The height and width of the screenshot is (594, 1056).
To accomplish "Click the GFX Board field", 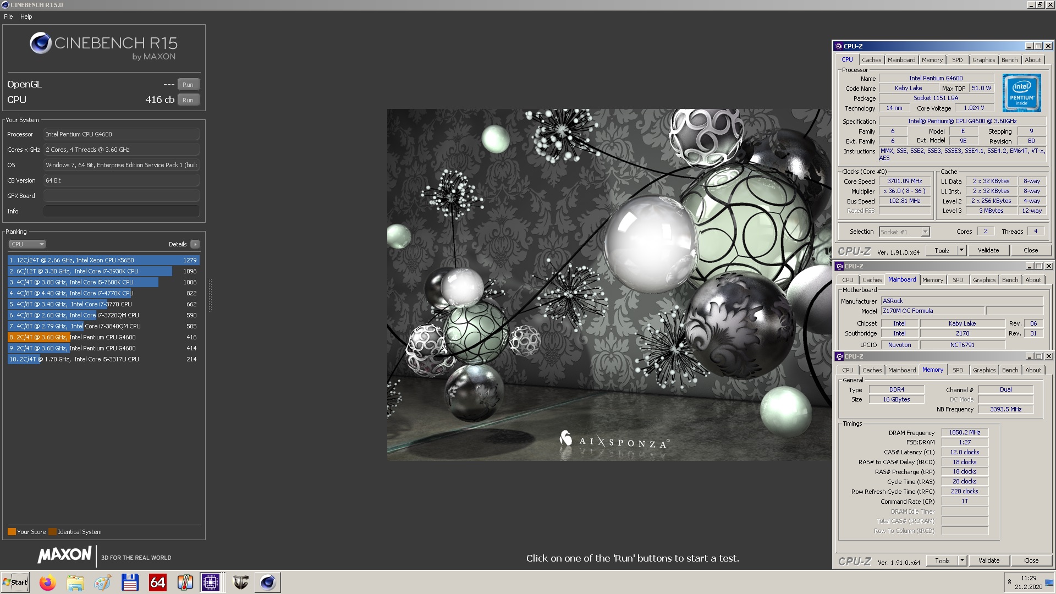I will tap(122, 196).
